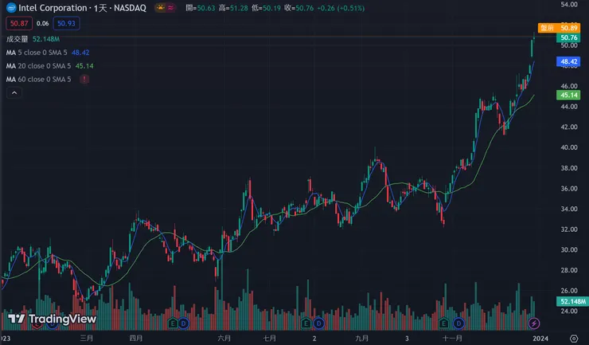Click the 四月 label on time axis
The image size is (589, 345).
[x=136, y=339]
